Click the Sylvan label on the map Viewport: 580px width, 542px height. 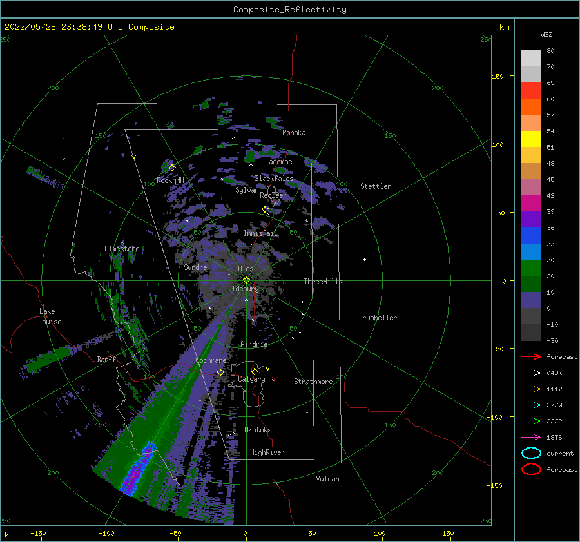pyautogui.click(x=247, y=191)
